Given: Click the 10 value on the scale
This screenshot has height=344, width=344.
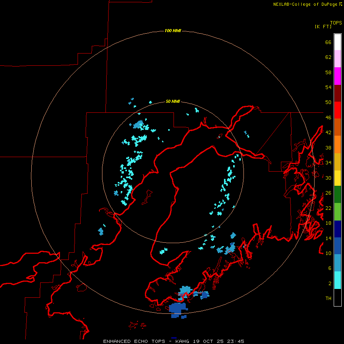Looking at the screenshot, I should (x=328, y=253).
